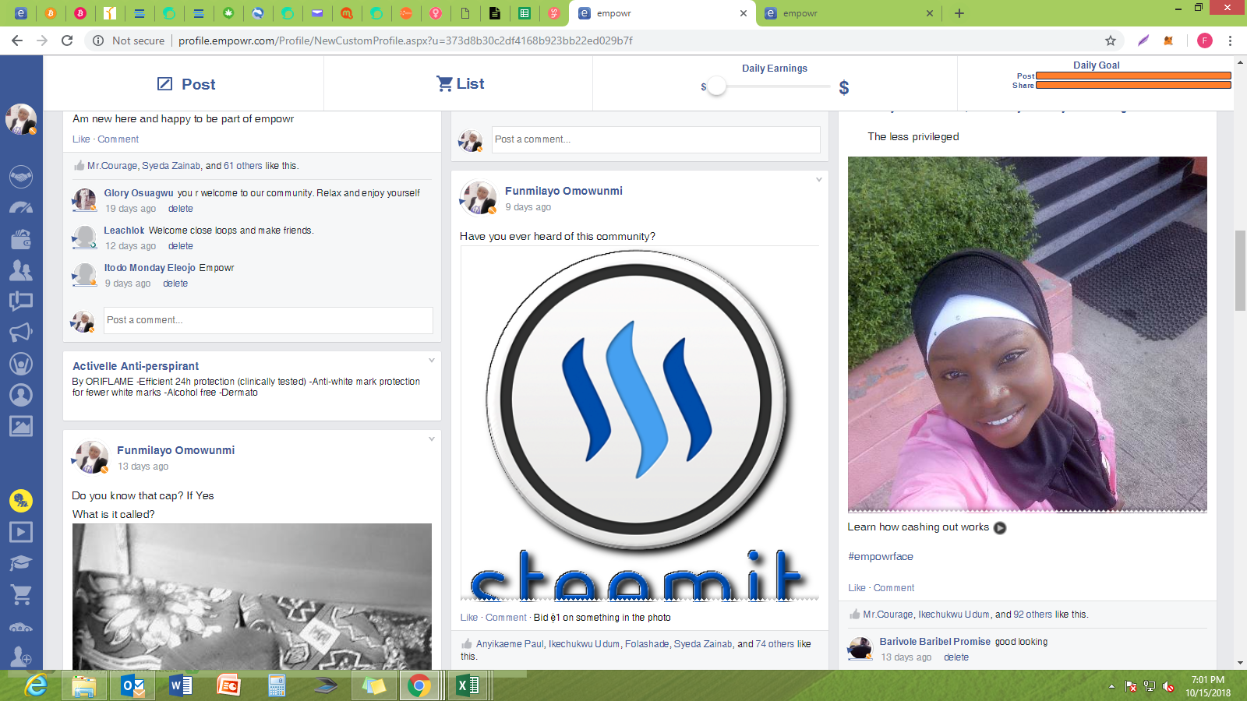Open the Steemit logo image
The height and width of the screenshot is (701, 1247).
(639, 424)
